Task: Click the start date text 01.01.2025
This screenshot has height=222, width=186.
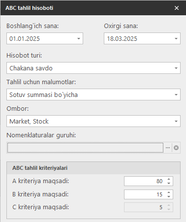Action: (x=25, y=39)
